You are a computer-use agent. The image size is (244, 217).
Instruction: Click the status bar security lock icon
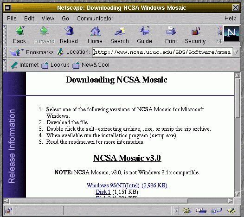8,211
